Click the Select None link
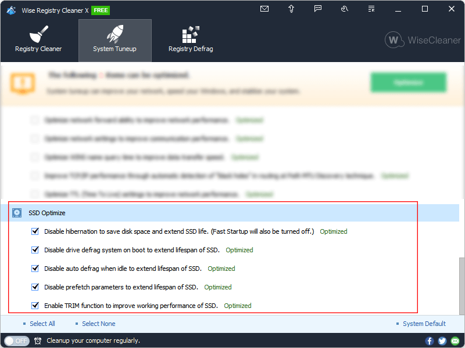465x348 pixels. [x=99, y=324]
